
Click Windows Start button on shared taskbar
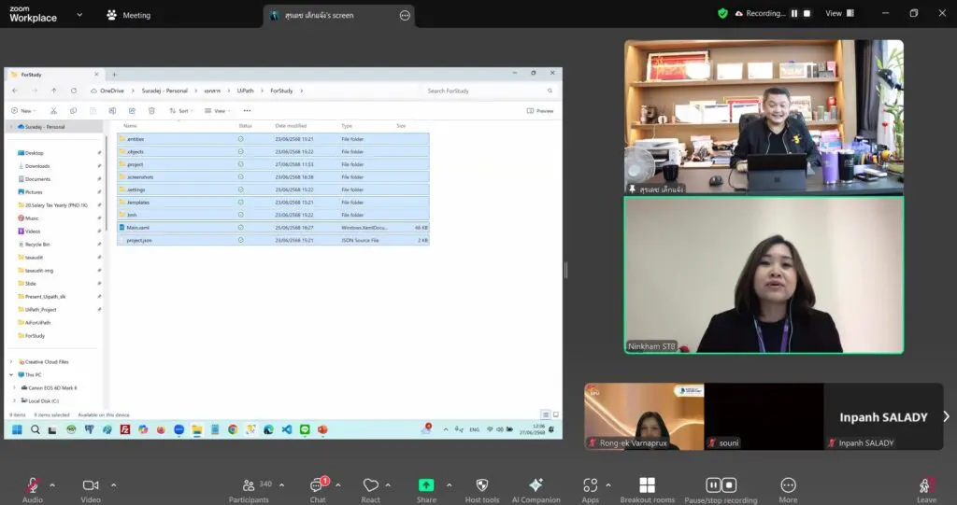point(17,429)
